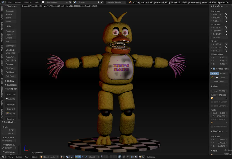Open the scene browse icon
232x159 pixels.
(74, 2)
